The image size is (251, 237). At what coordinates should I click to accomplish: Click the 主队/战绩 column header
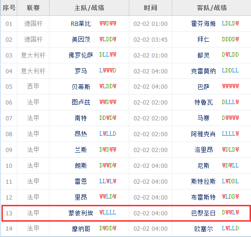[x=89, y=8]
